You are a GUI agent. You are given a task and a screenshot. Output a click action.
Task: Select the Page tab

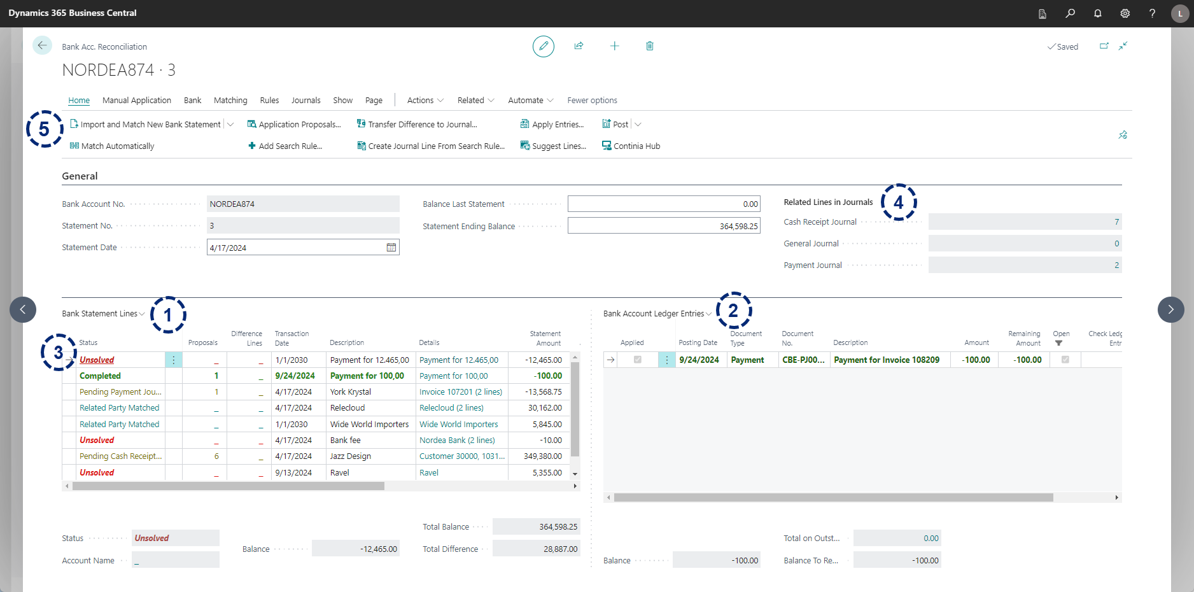(374, 100)
